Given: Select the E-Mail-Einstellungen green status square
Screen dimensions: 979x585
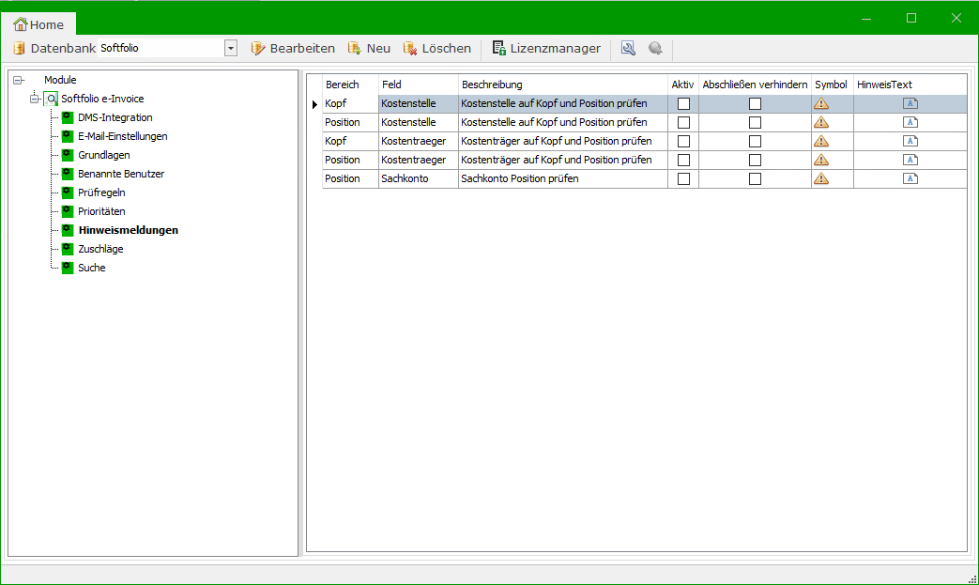Looking at the screenshot, I should click(x=67, y=136).
